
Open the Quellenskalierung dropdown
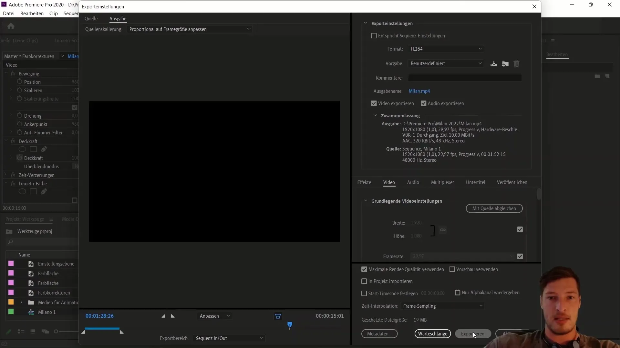coord(190,29)
